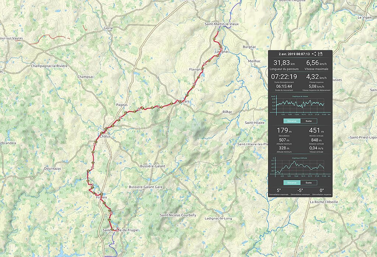Select the Gorre map label
Image resolution: width=377 pixels, height=257 pixels.
pyautogui.click(x=108, y=28)
